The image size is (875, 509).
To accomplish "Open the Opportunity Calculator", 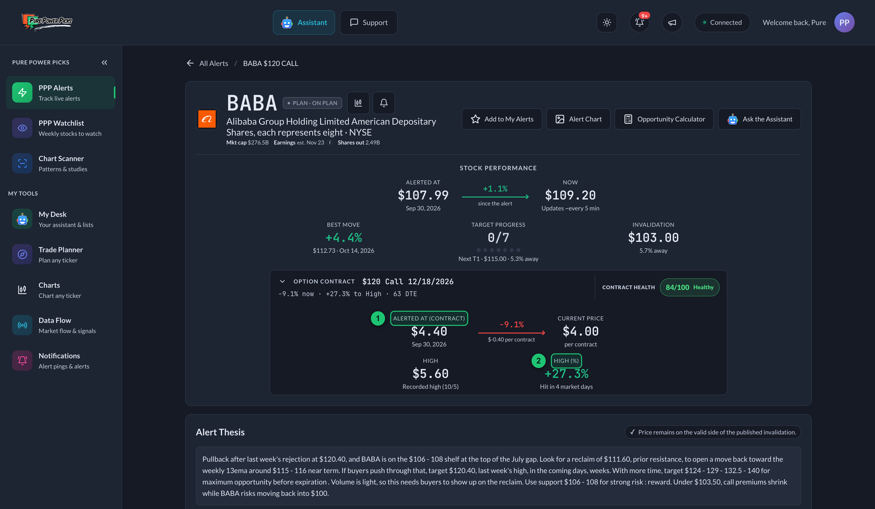I will 664,119.
